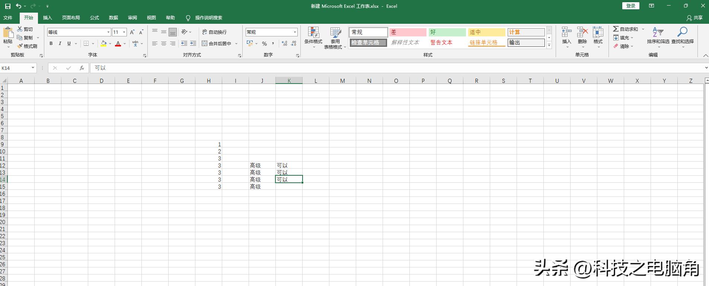Open the cell borders icon
The width and height of the screenshot is (709, 286).
click(x=86, y=43)
